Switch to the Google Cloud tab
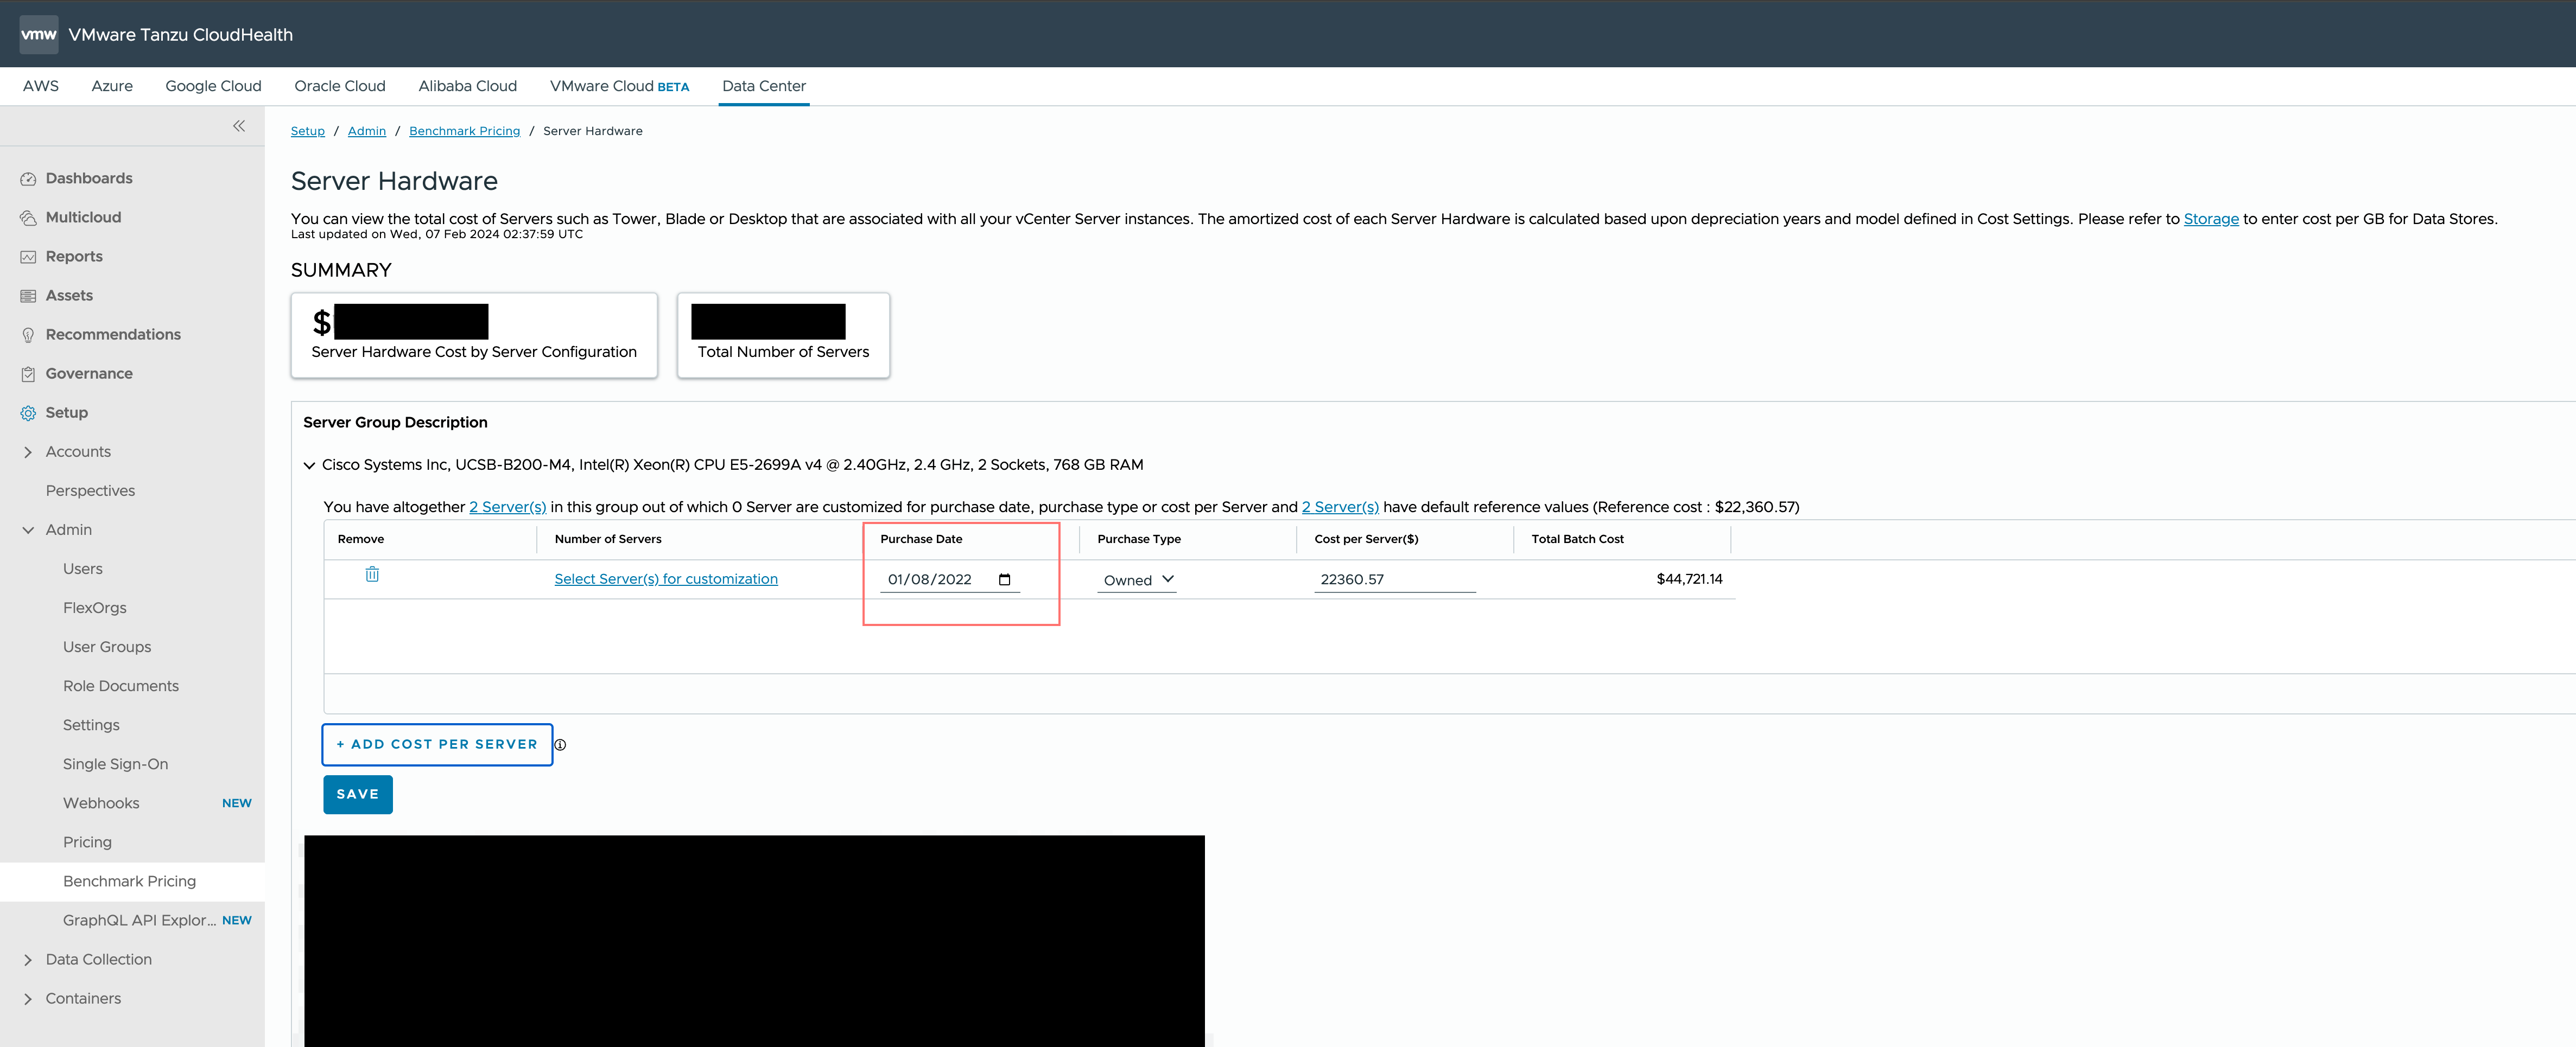 point(213,86)
